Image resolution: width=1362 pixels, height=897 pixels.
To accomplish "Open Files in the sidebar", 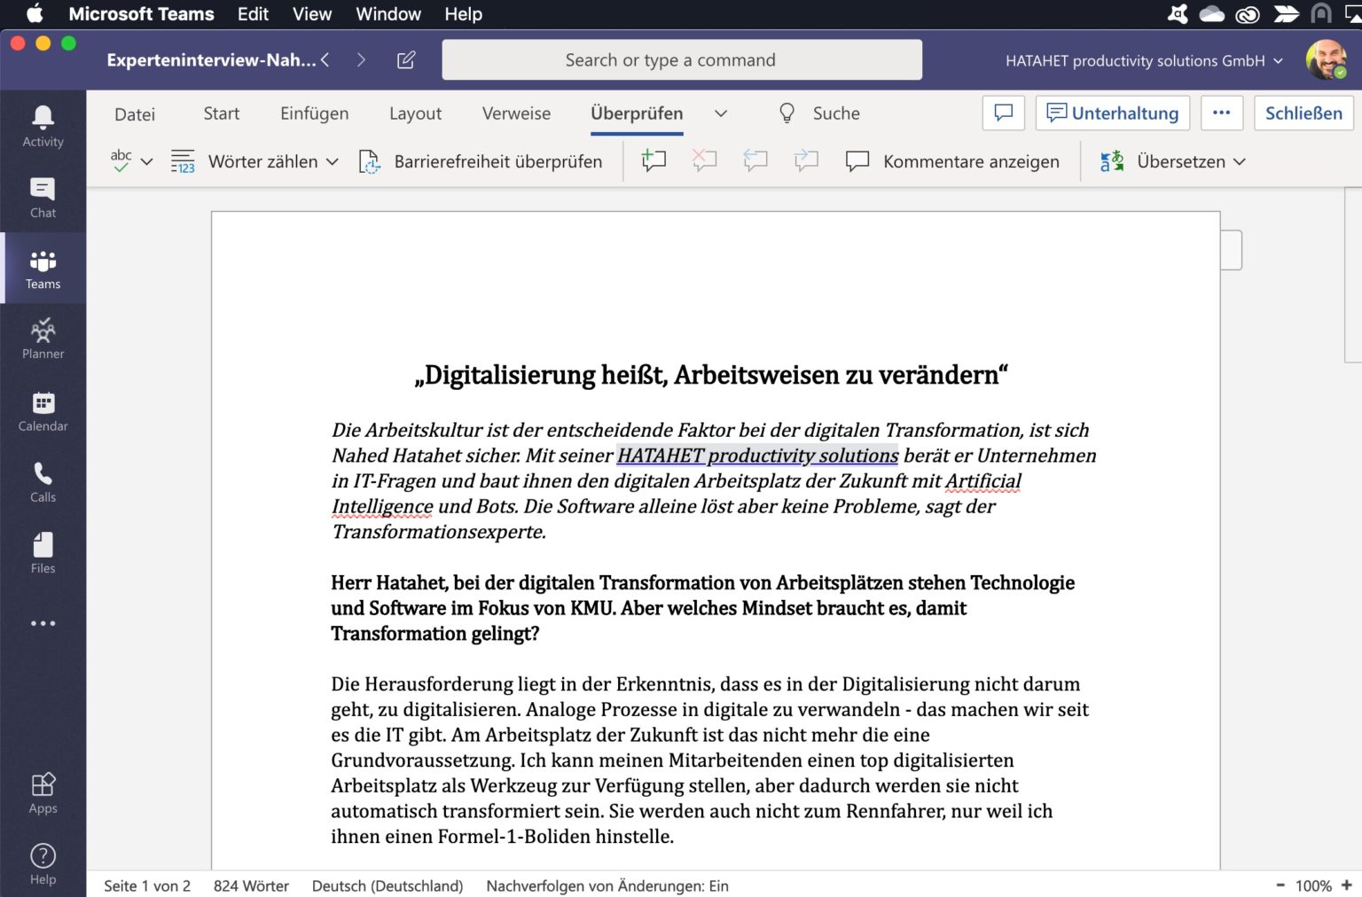I will 43,553.
